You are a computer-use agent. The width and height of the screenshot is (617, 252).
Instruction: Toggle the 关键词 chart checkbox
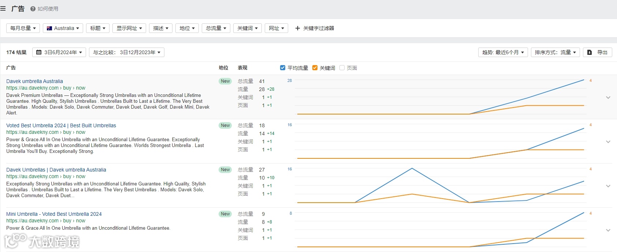click(315, 68)
